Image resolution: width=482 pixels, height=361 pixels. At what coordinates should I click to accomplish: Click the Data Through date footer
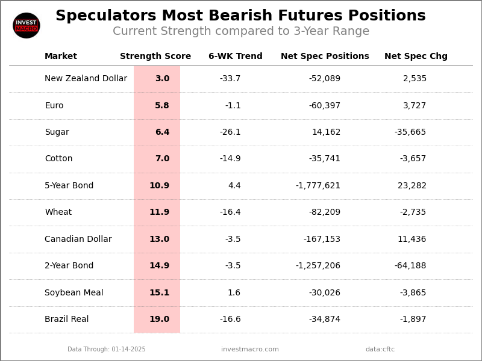click(x=107, y=350)
